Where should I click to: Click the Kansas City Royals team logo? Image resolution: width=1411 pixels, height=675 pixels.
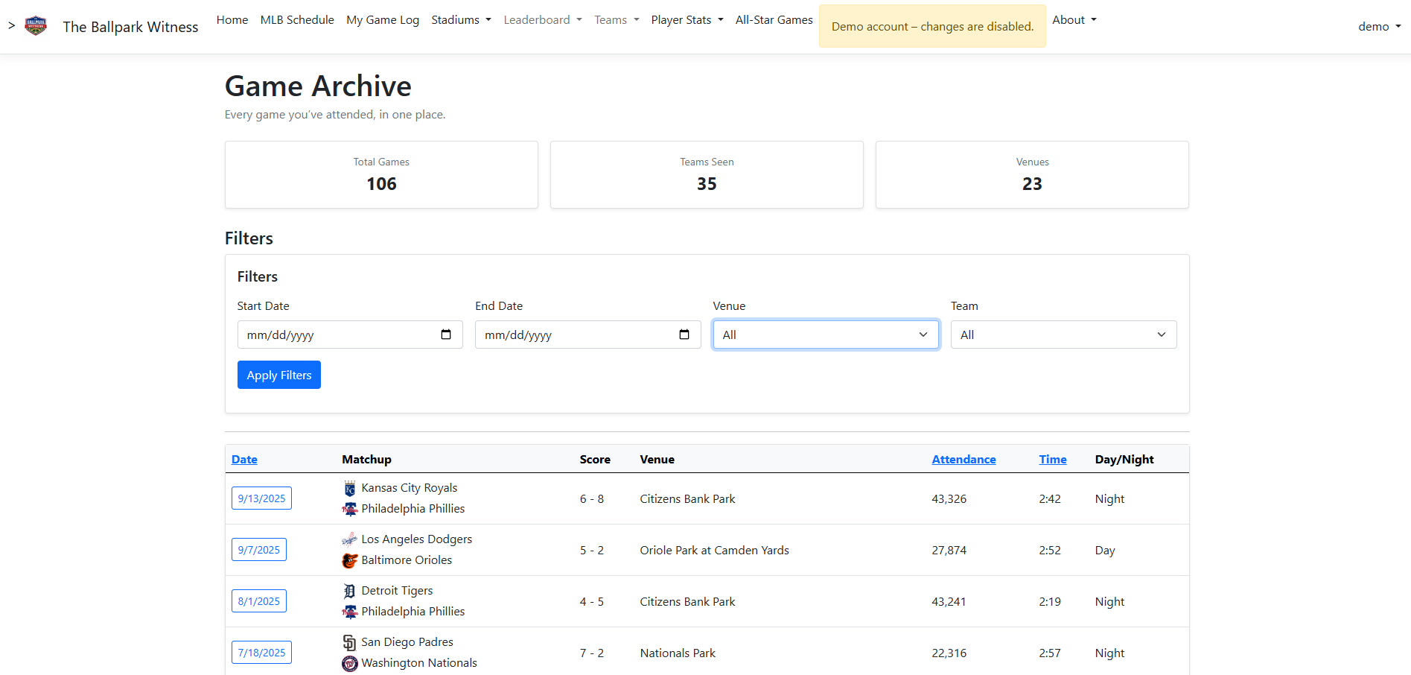tap(350, 489)
